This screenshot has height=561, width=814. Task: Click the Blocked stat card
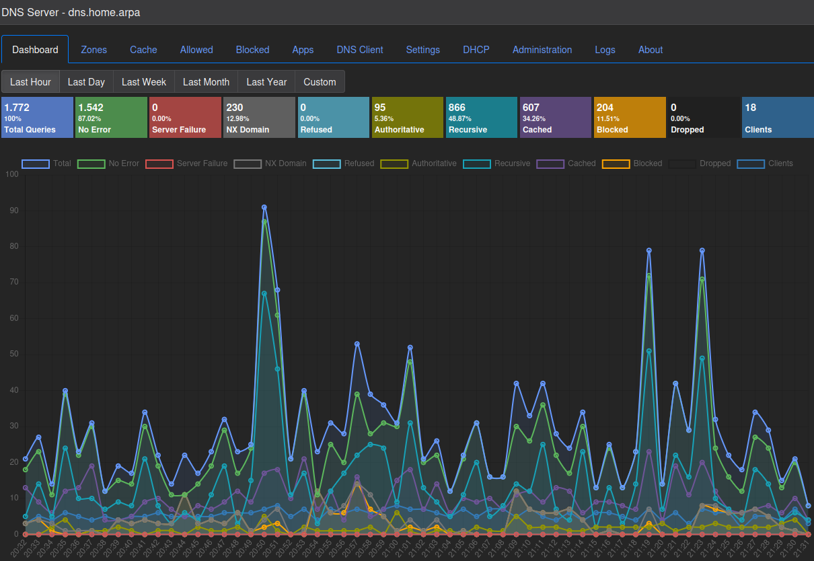[630, 118]
